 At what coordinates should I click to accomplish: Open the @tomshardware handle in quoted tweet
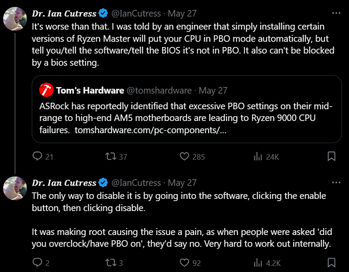[x=159, y=91]
